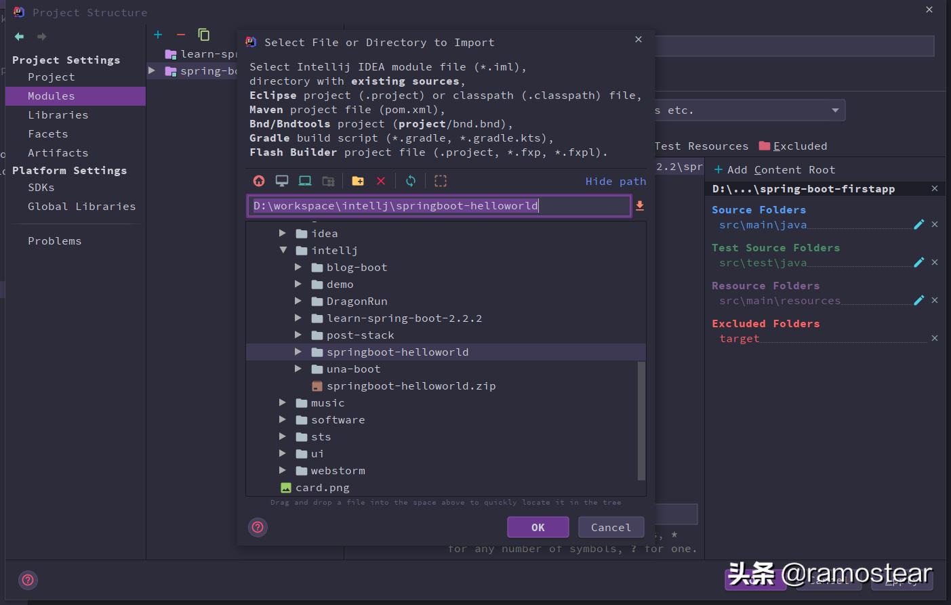Expand the learn-spring-boot-2.2.2 folder
The image size is (951, 605).
point(298,318)
